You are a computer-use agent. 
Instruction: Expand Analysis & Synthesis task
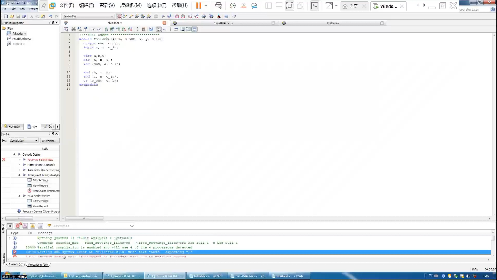pyautogui.click(x=19, y=160)
